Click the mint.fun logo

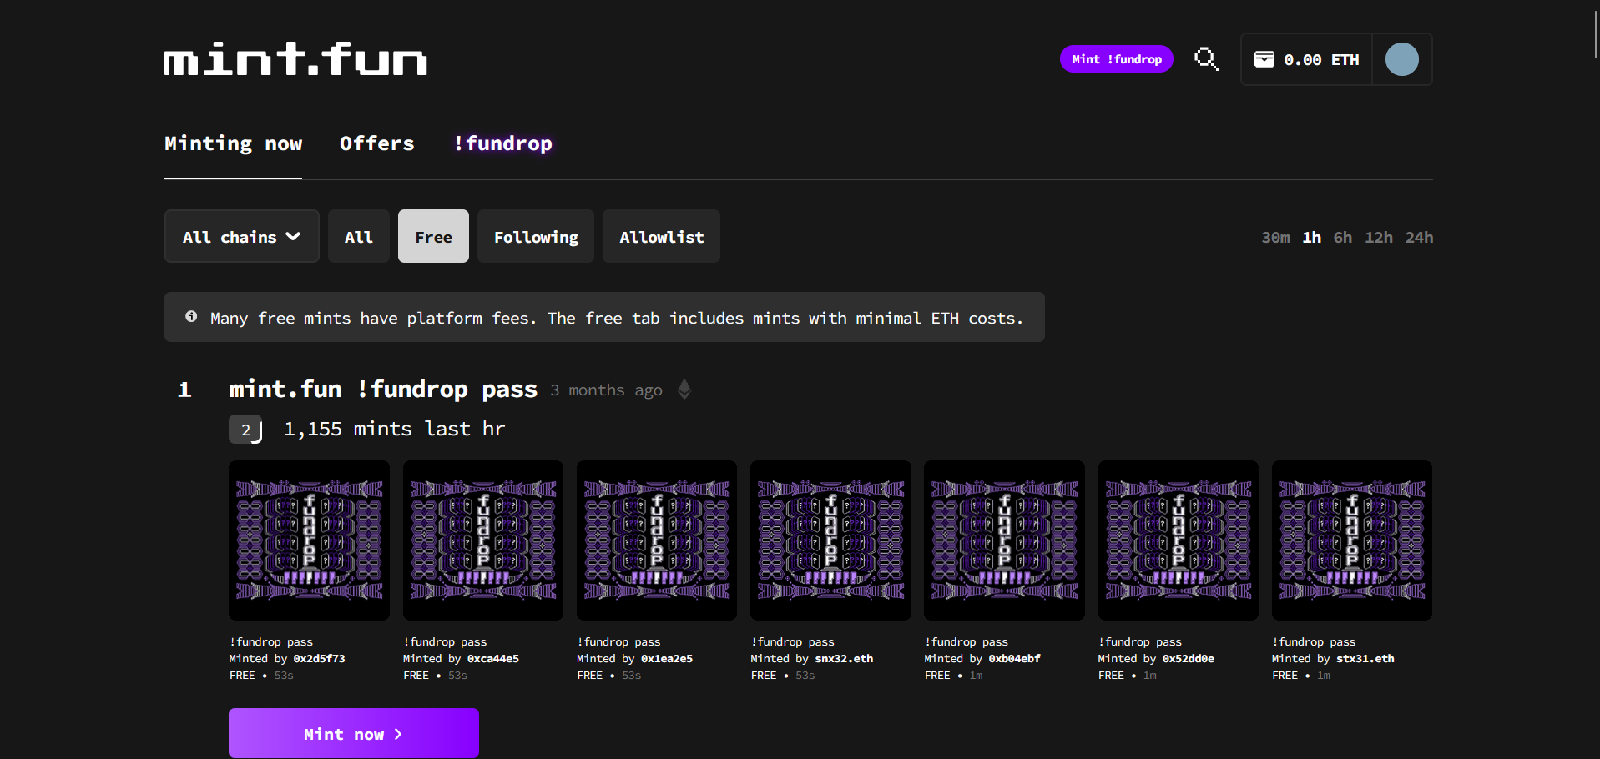[295, 59]
